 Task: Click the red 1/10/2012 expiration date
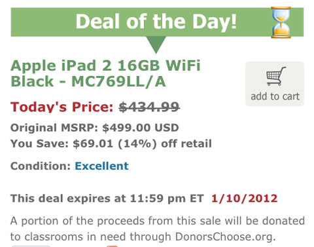[245, 199]
